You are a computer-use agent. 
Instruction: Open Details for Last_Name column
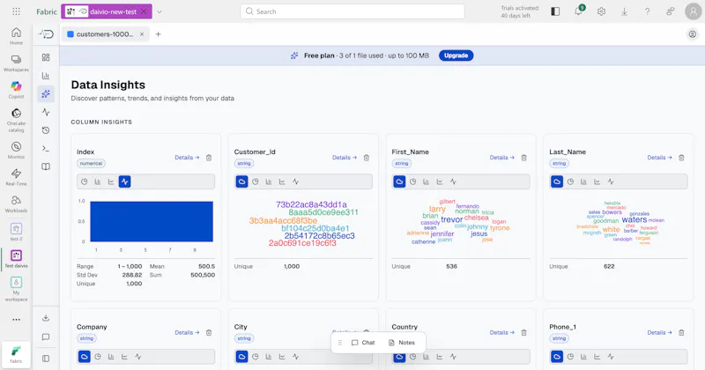point(659,158)
